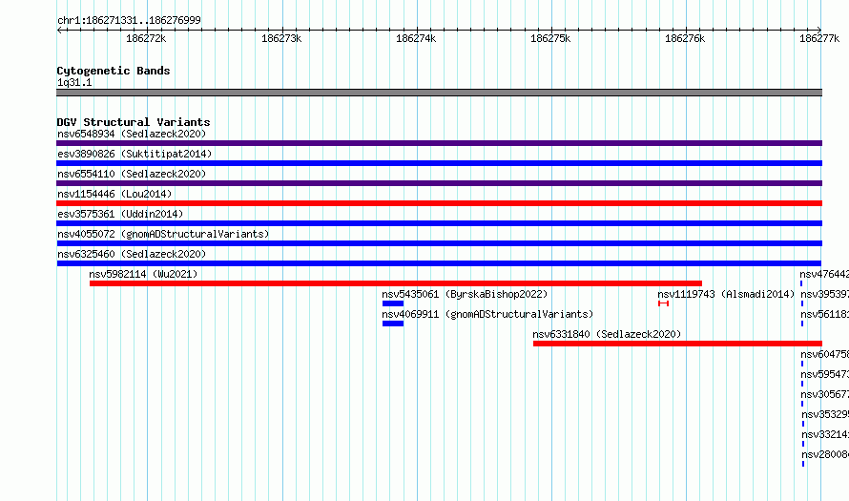Viewport: 849px width, 501px height.
Task: Click the chr1:186271331..186276999 region label
Action: (129, 20)
